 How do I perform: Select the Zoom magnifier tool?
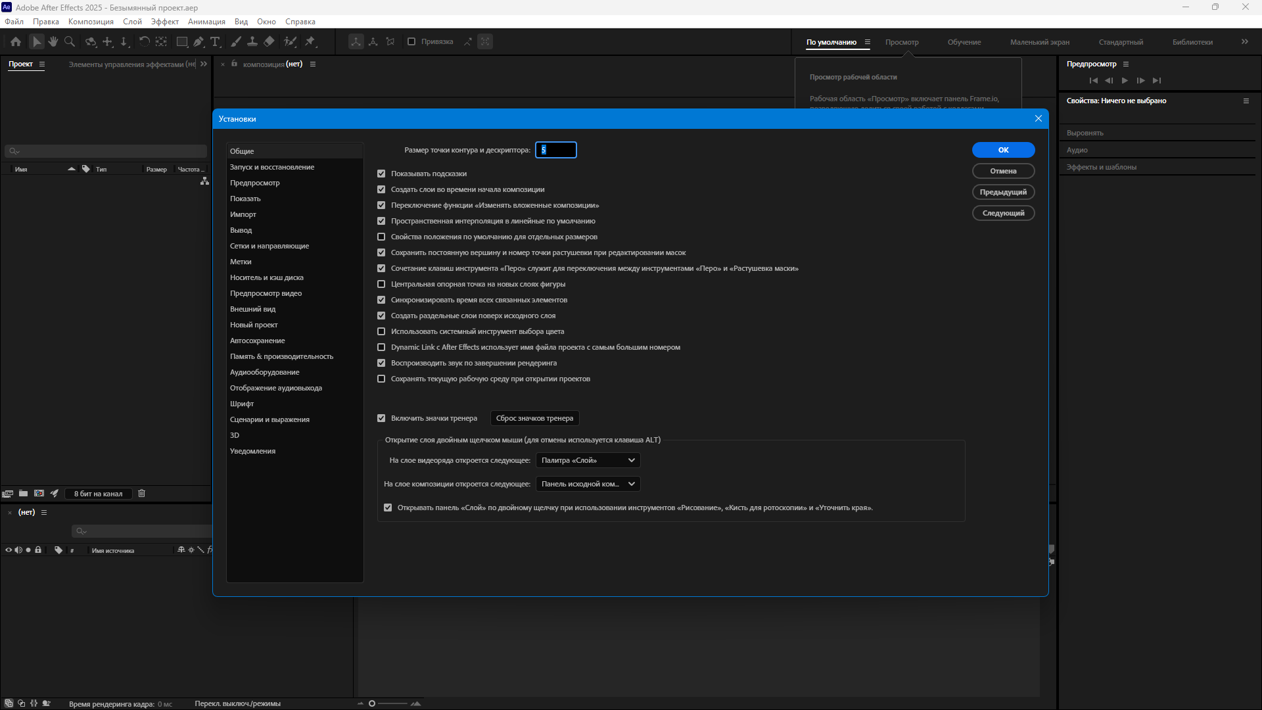[x=70, y=41]
